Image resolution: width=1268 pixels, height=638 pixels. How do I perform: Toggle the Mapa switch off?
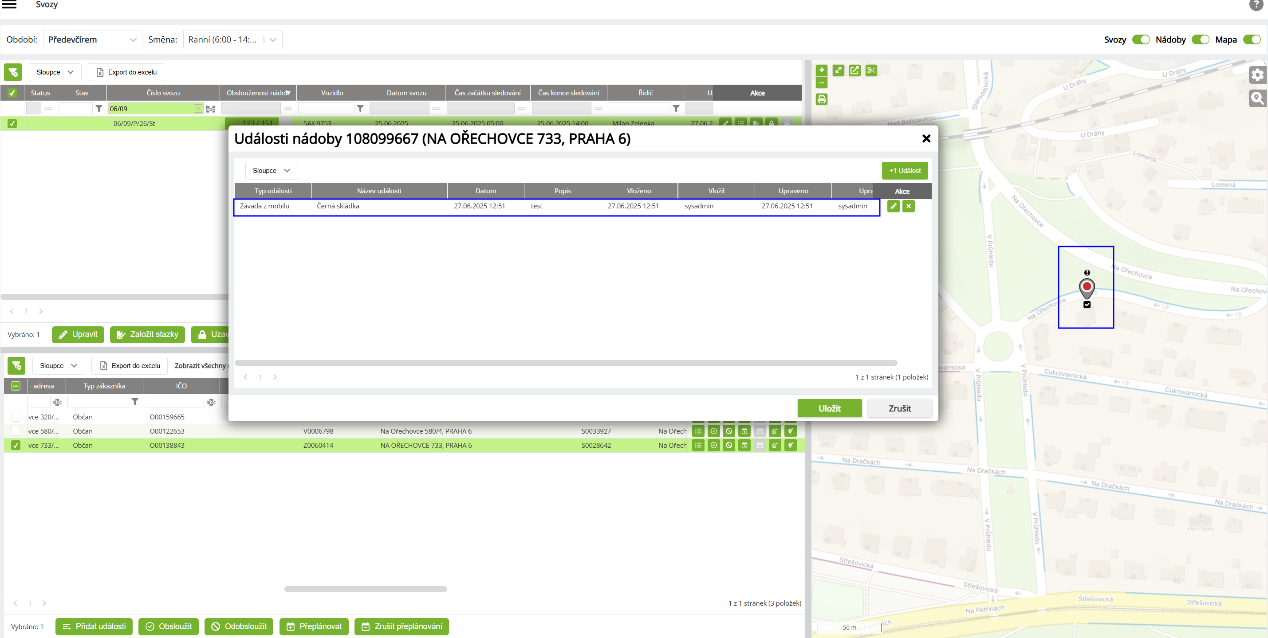coord(1251,40)
